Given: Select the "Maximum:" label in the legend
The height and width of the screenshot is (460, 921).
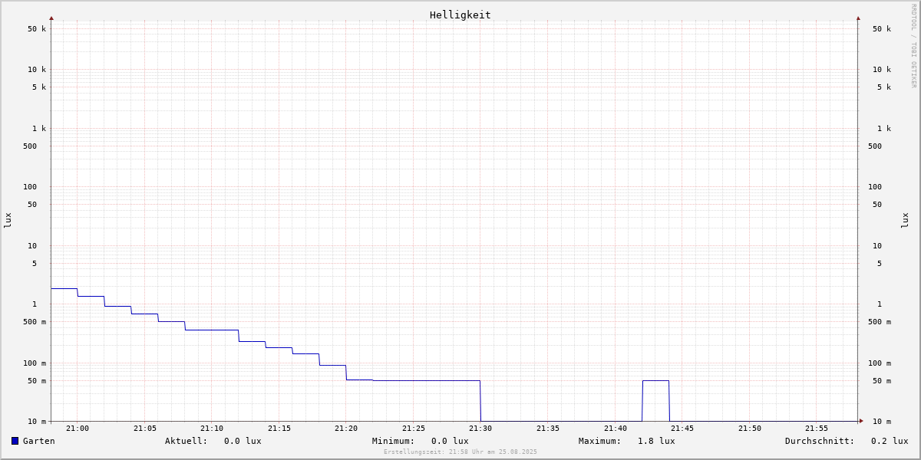Looking at the screenshot, I should [x=600, y=441].
